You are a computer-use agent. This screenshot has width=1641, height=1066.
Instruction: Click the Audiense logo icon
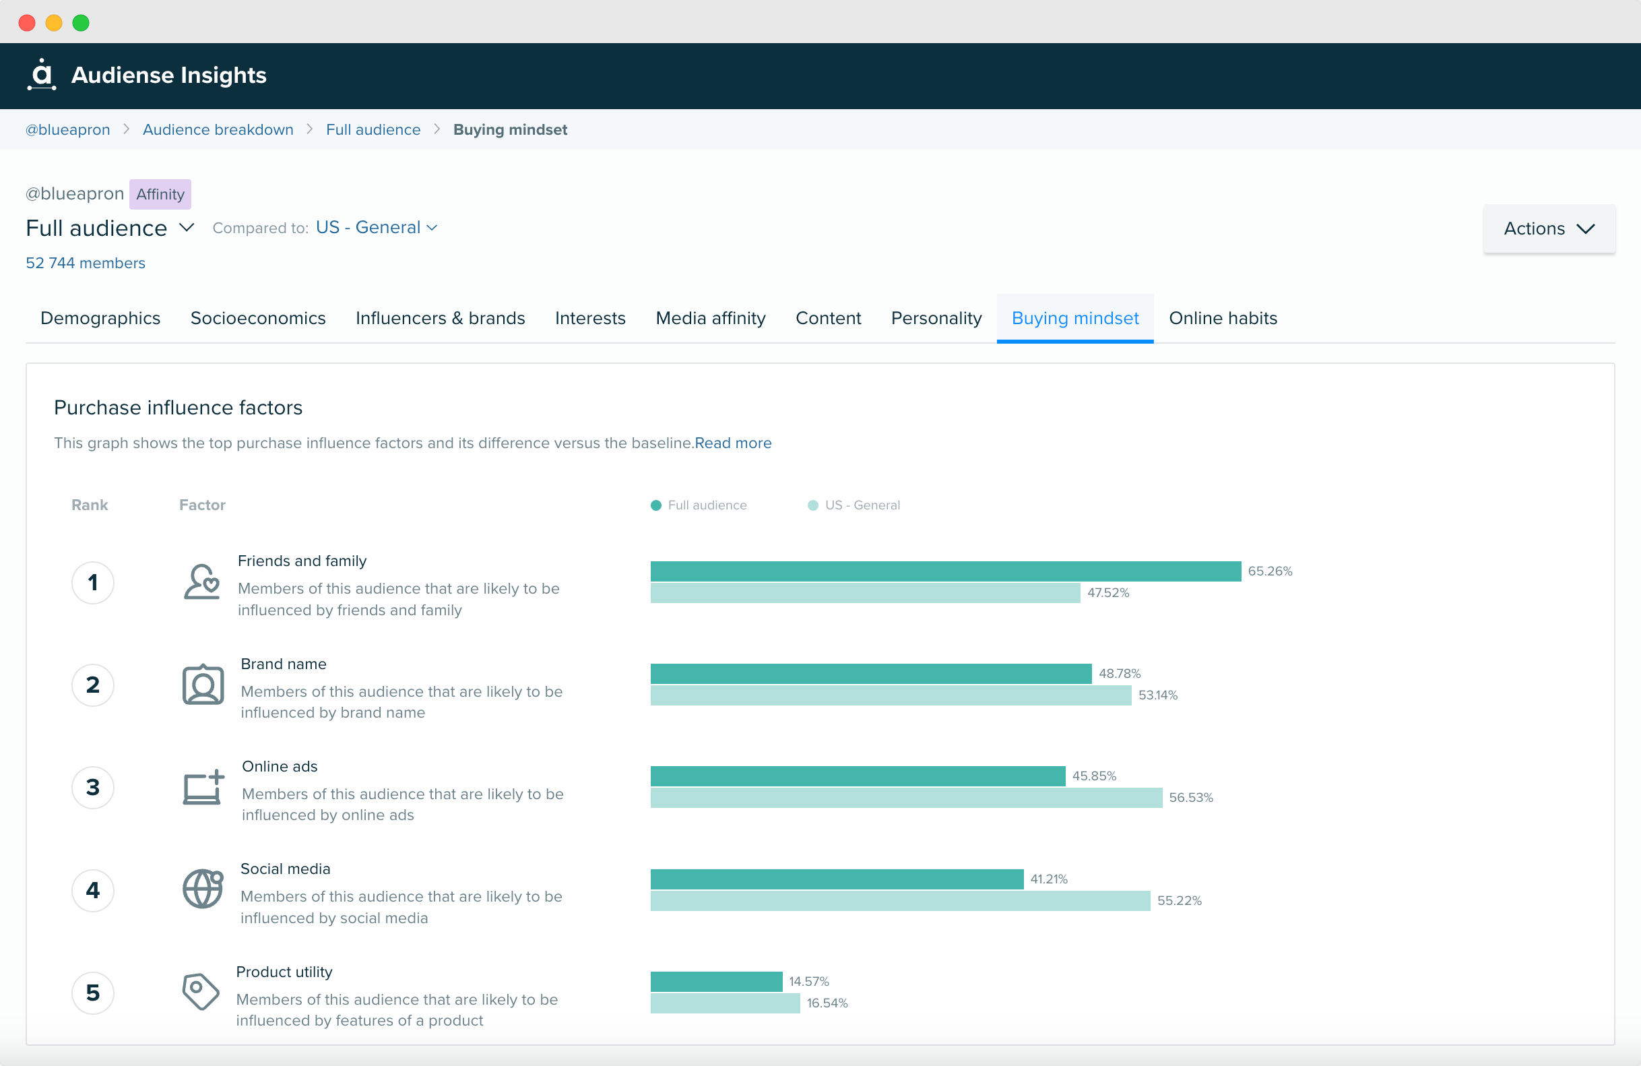[x=42, y=75]
